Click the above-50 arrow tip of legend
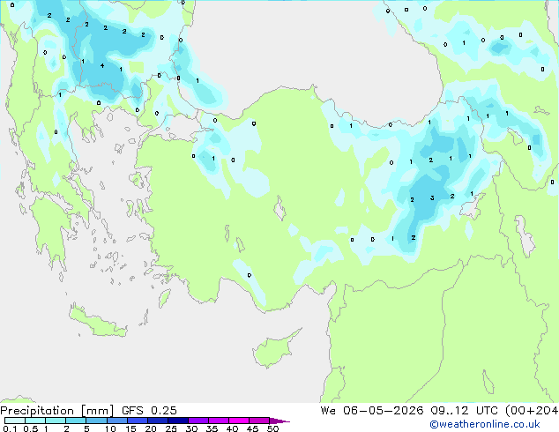This screenshot has width=559, height=432. (279, 421)
